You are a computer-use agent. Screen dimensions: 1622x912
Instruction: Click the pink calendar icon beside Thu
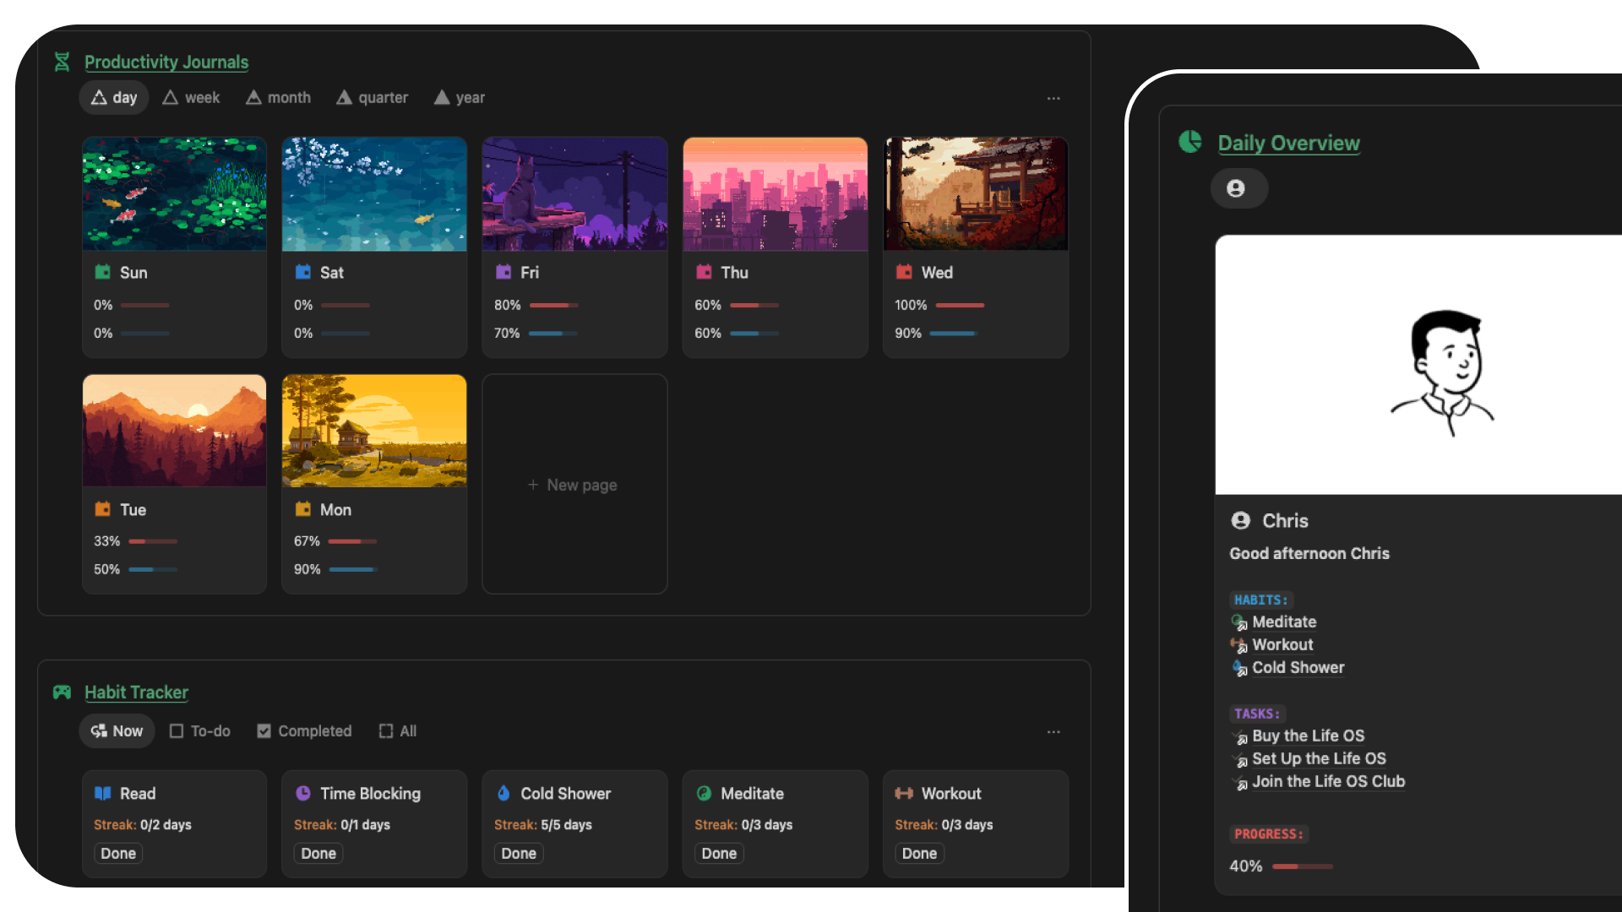coord(704,272)
